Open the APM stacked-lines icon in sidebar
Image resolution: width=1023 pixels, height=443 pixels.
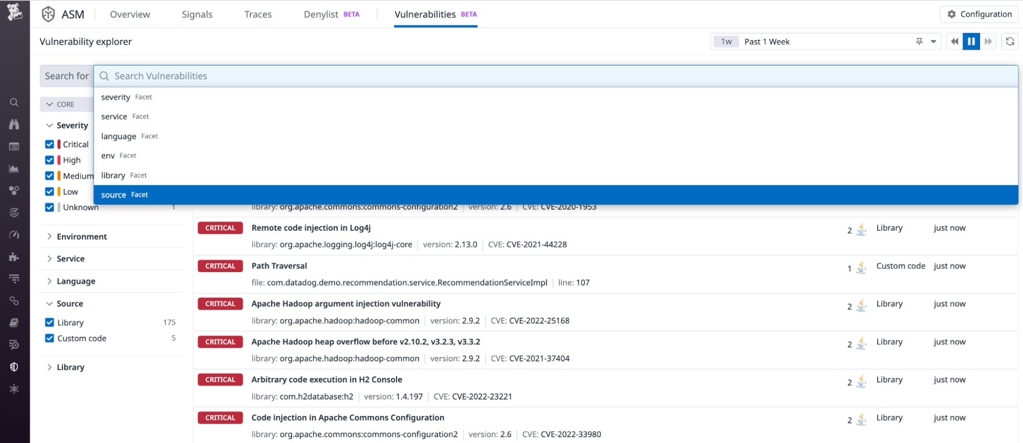(14, 279)
